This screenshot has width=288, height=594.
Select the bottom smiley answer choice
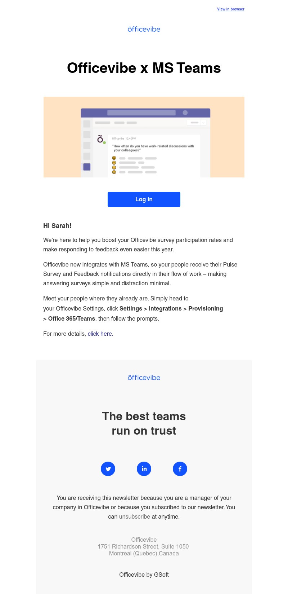(x=114, y=171)
